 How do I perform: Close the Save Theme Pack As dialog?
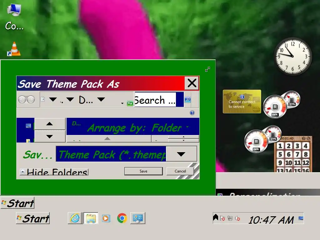[192, 83]
